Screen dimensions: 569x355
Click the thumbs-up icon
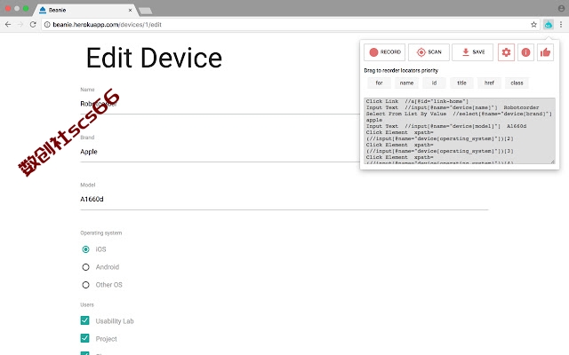[x=545, y=52]
